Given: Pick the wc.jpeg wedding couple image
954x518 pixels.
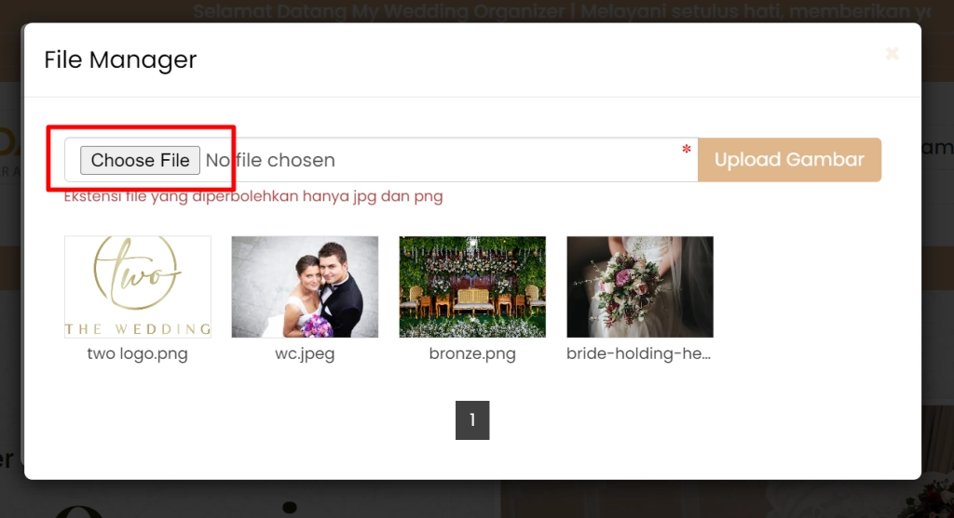Looking at the screenshot, I should tap(305, 286).
